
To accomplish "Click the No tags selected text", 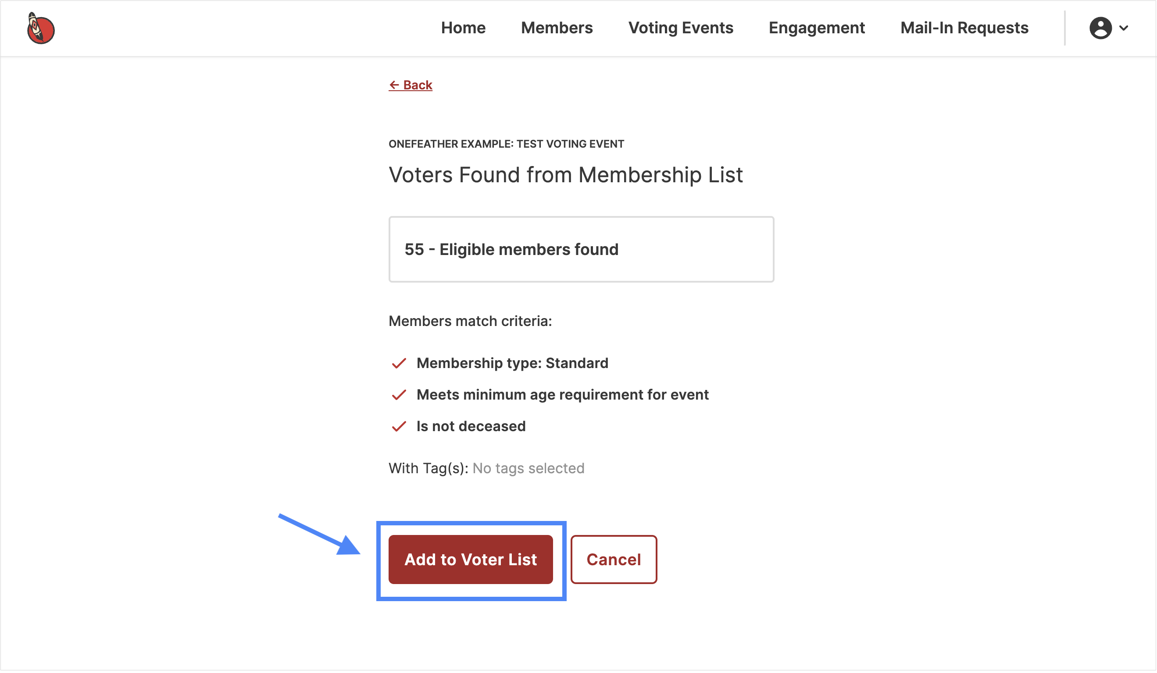I will (529, 468).
